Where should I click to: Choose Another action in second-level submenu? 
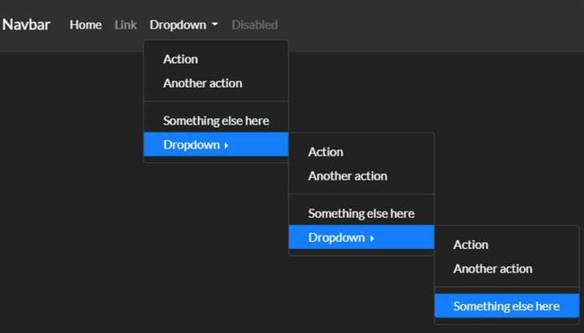(361, 176)
